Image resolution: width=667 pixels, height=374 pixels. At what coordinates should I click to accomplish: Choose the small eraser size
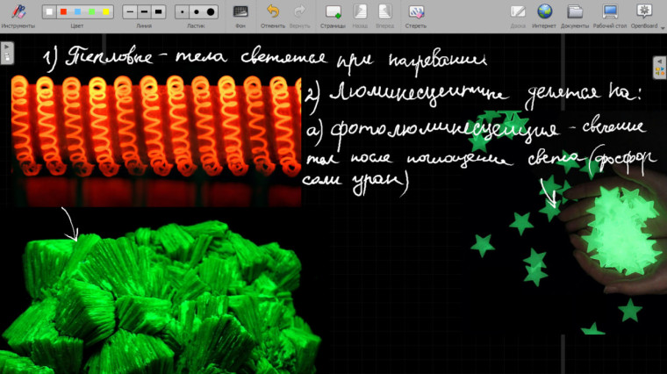point(182,12)
